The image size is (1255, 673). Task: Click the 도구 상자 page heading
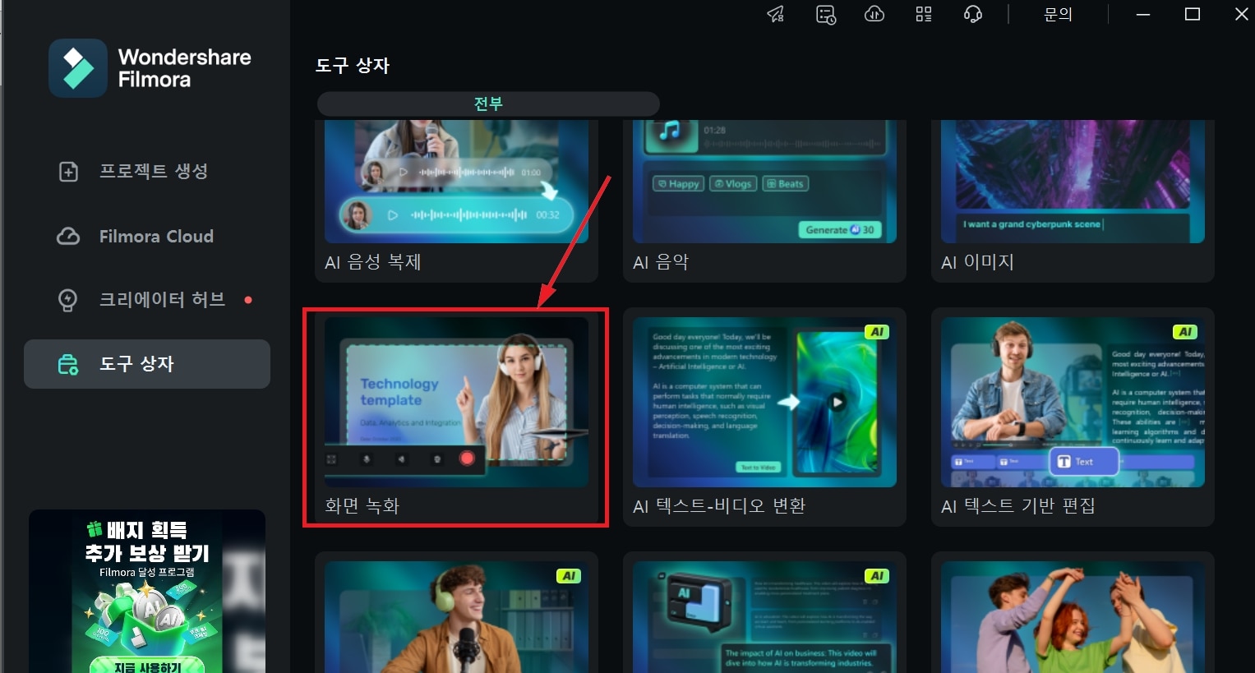[x=353, y=66]
